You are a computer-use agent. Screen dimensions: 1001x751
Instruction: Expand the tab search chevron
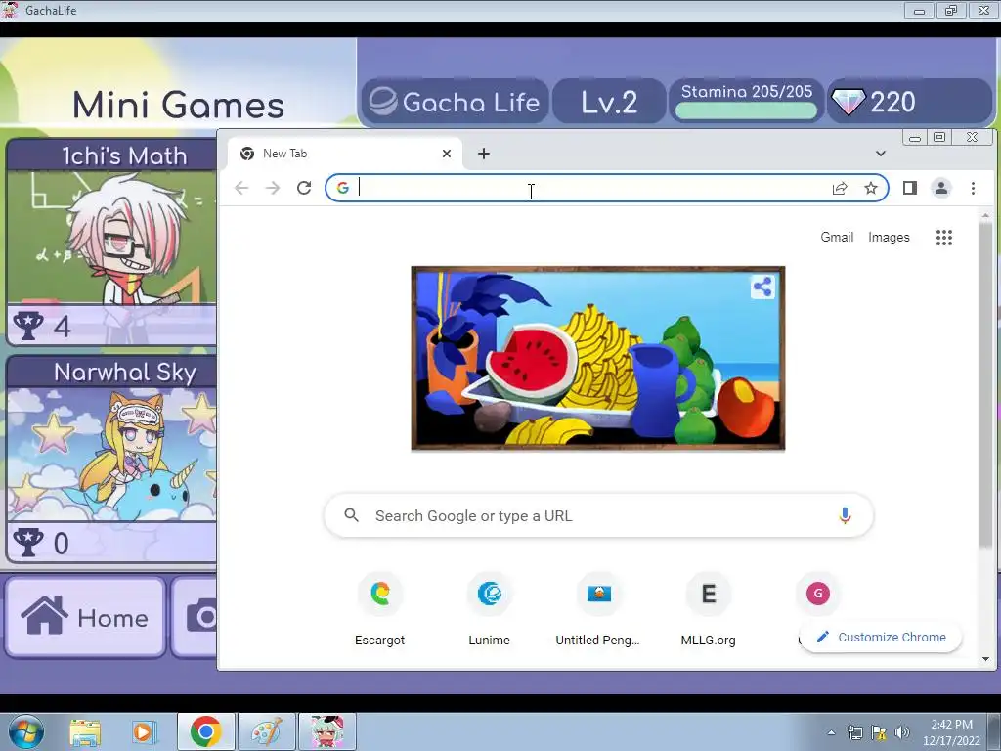881,154
